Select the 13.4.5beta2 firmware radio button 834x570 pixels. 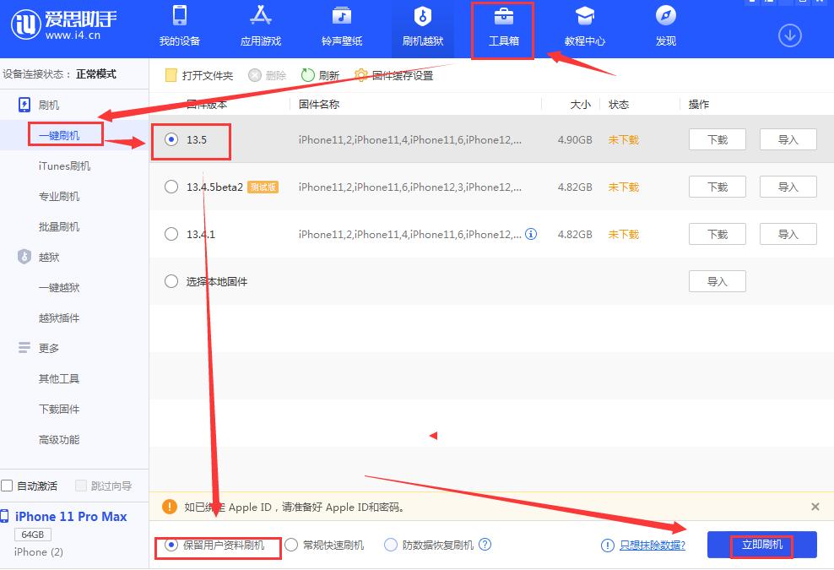[x=171, y=187]
